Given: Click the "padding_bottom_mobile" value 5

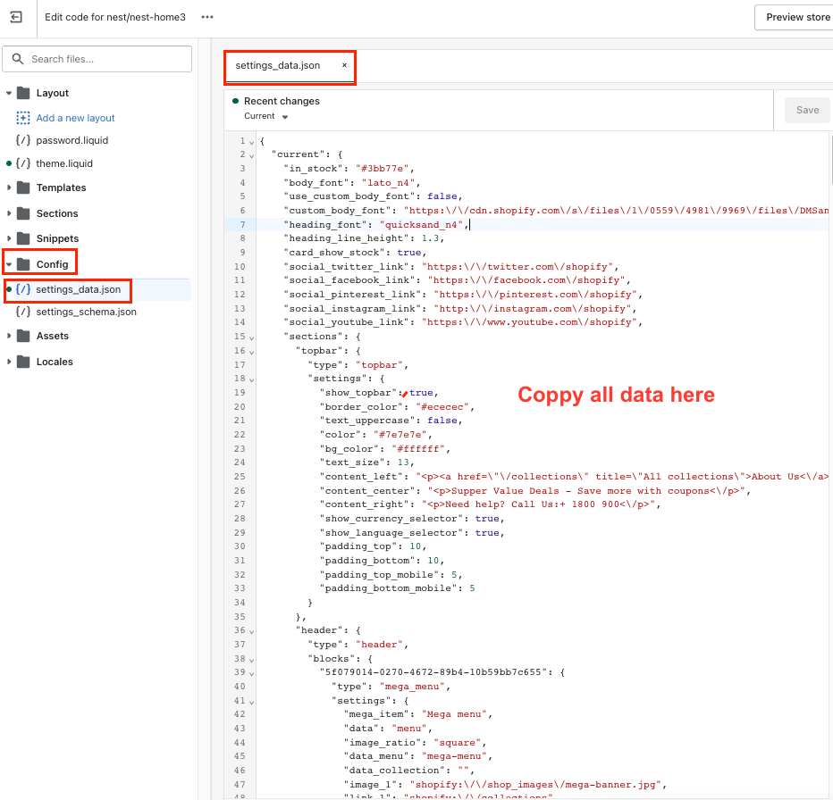Looking at the screenshot, I should coord(472,588).
